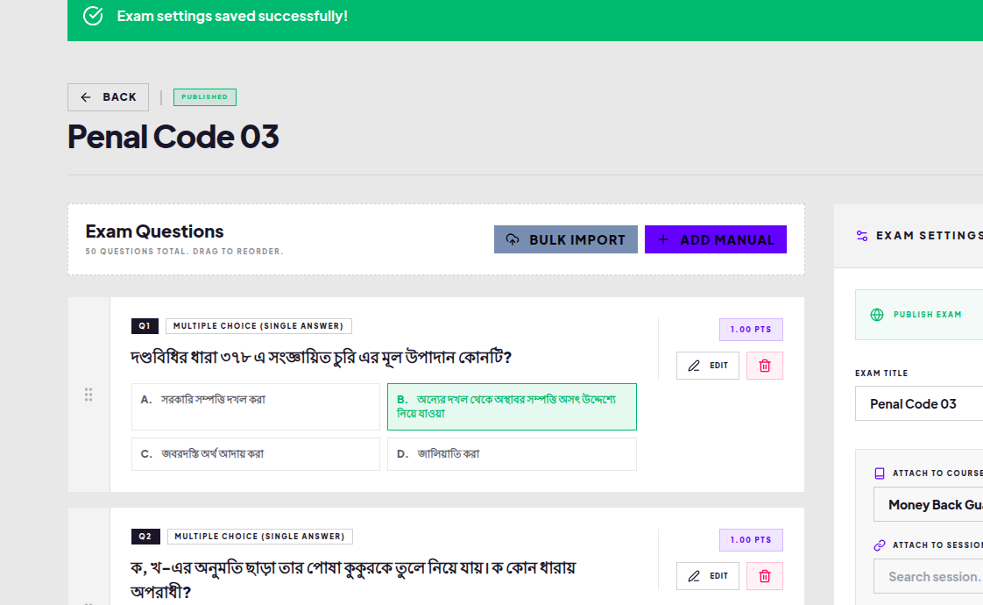Click the pencil icon on Q2 Edit
Screen dimensions: 983x605
tap(694, 576)
